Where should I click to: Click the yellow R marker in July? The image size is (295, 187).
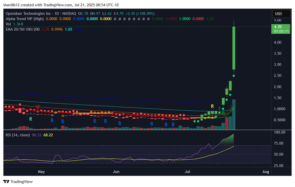pyautogui.click(x=212, y=106)
